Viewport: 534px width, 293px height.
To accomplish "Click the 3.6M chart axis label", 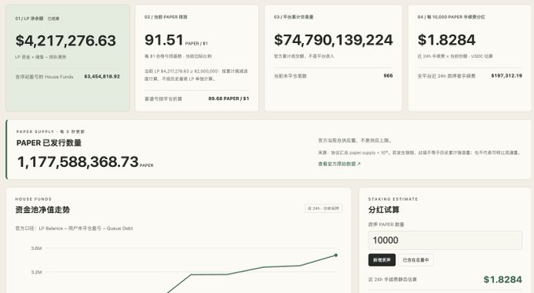I will point(36,248).
